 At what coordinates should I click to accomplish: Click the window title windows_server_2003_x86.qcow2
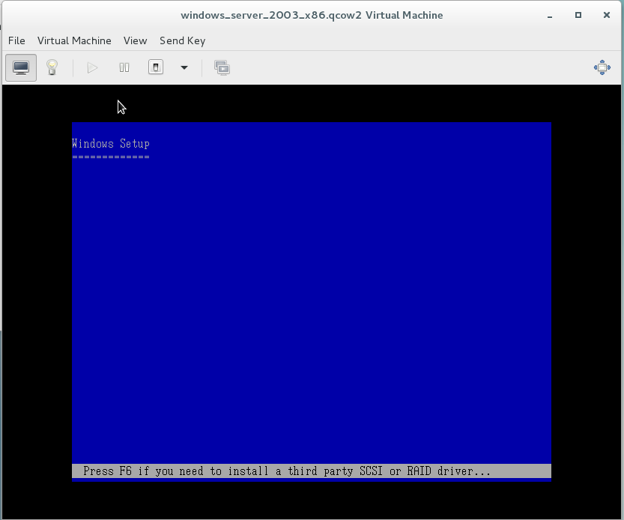coord(312,15)
